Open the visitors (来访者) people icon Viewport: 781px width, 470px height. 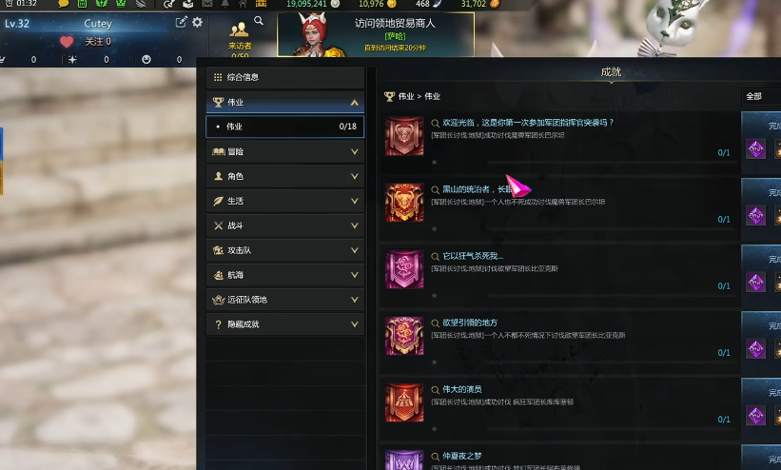[x=239, y=29]
